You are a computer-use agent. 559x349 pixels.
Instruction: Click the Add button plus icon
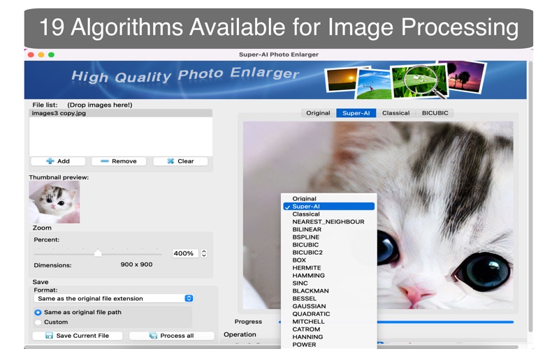50,161
